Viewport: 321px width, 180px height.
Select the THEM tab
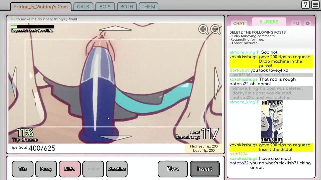pyautogui.click(x=148, y=7)
